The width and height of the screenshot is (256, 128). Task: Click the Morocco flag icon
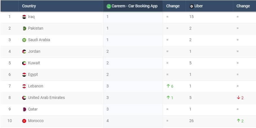(x=24, y=121)
